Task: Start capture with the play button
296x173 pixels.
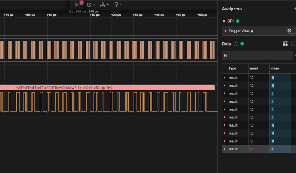Action: 77,5
